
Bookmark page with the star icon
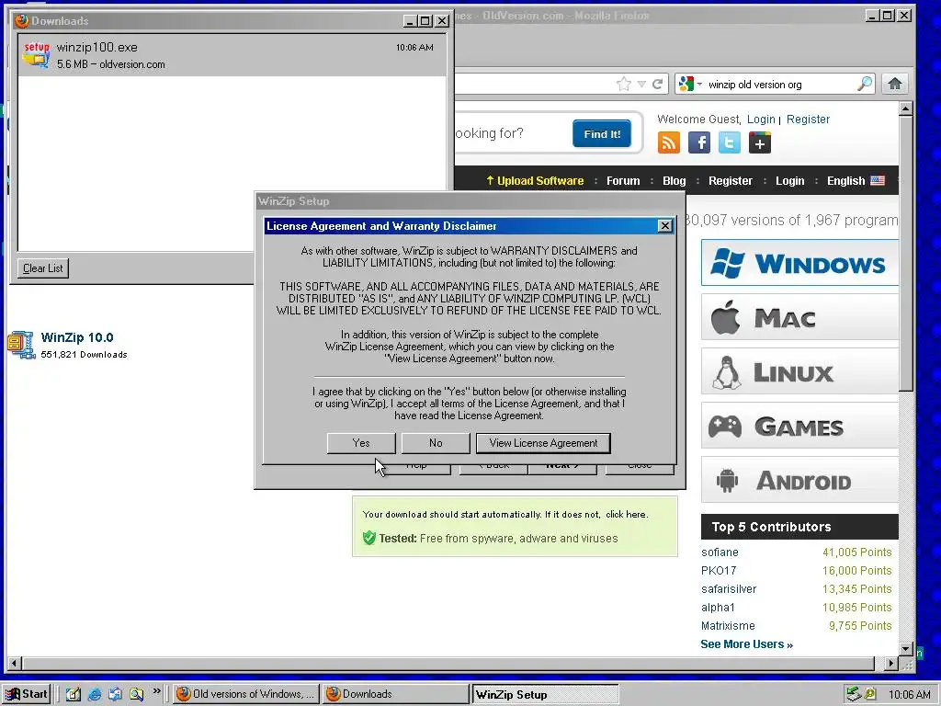(624, 84)
